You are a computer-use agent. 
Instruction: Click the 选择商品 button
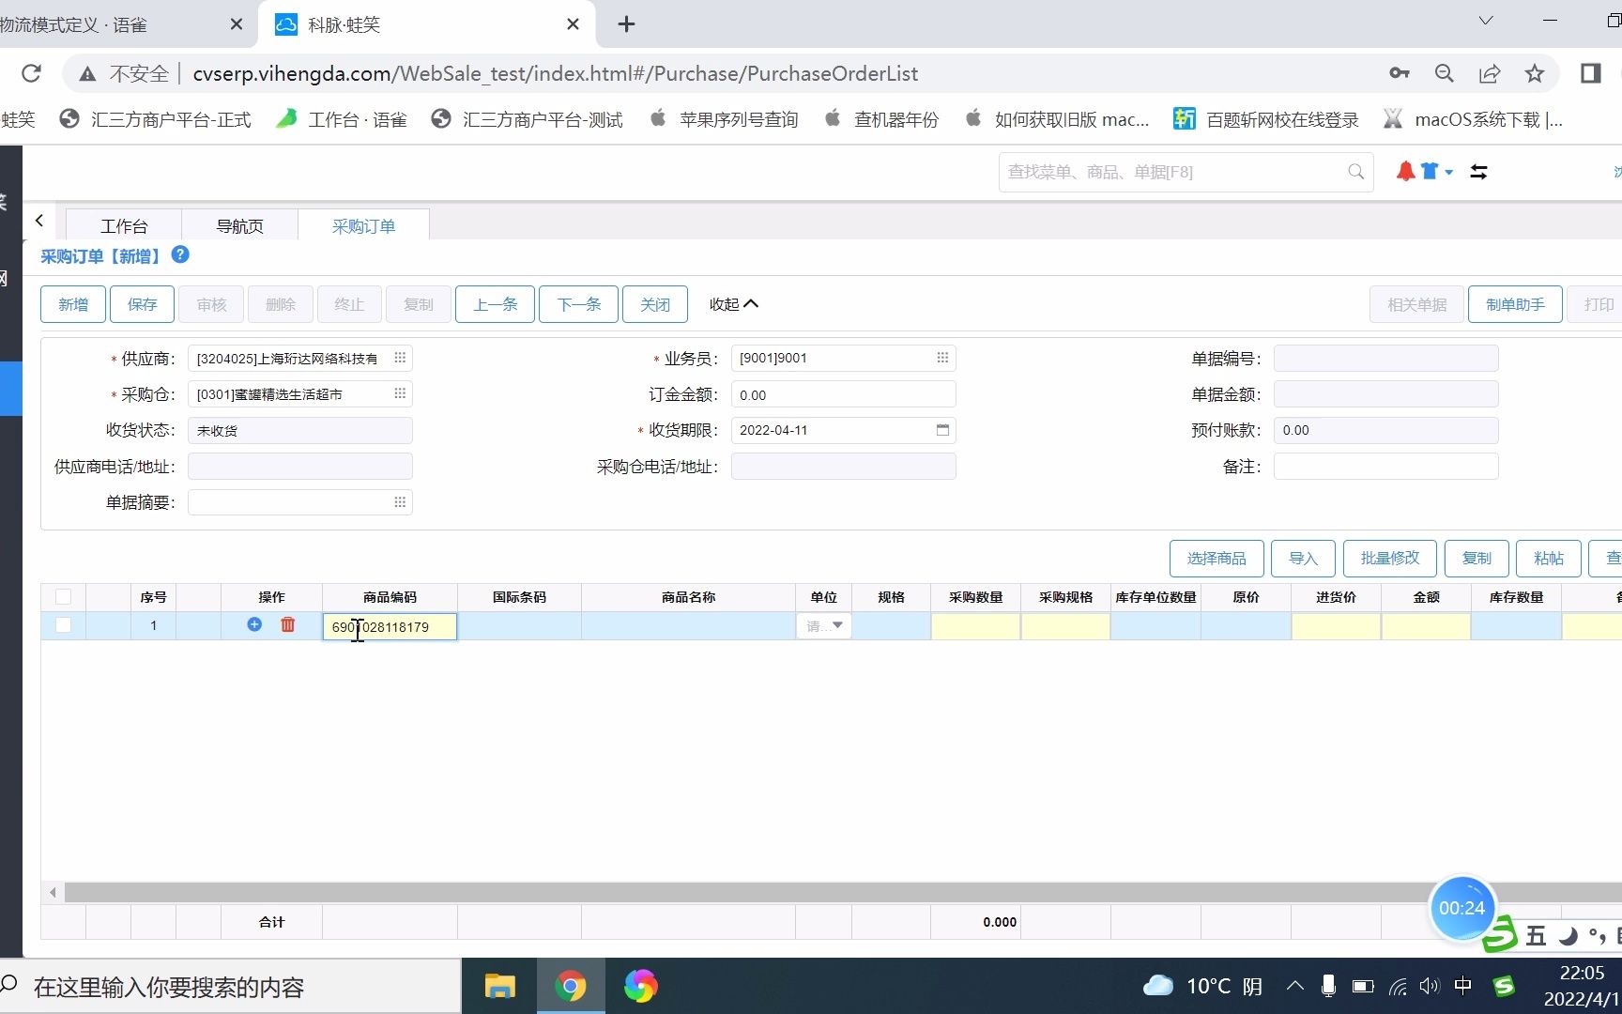(1216, 559)
